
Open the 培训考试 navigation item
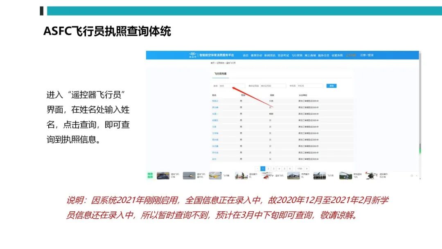pos(283,55)
